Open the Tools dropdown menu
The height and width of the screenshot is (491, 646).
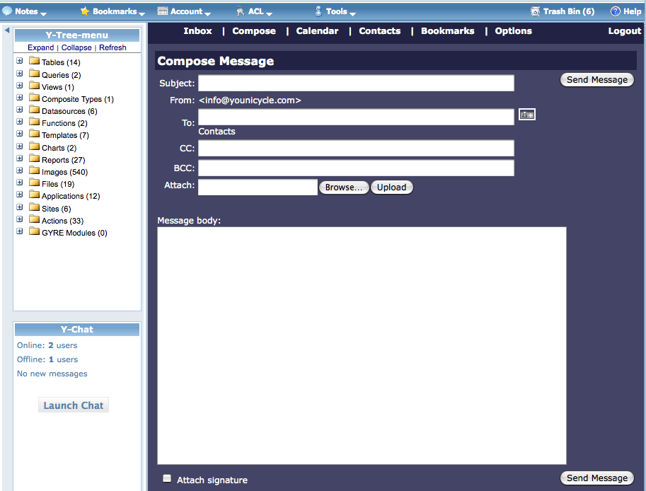(x=336, y=11)
